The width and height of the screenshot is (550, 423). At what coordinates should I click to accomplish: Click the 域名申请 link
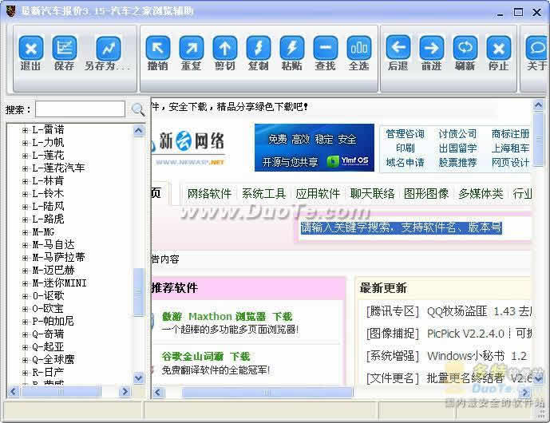[406, 162]
